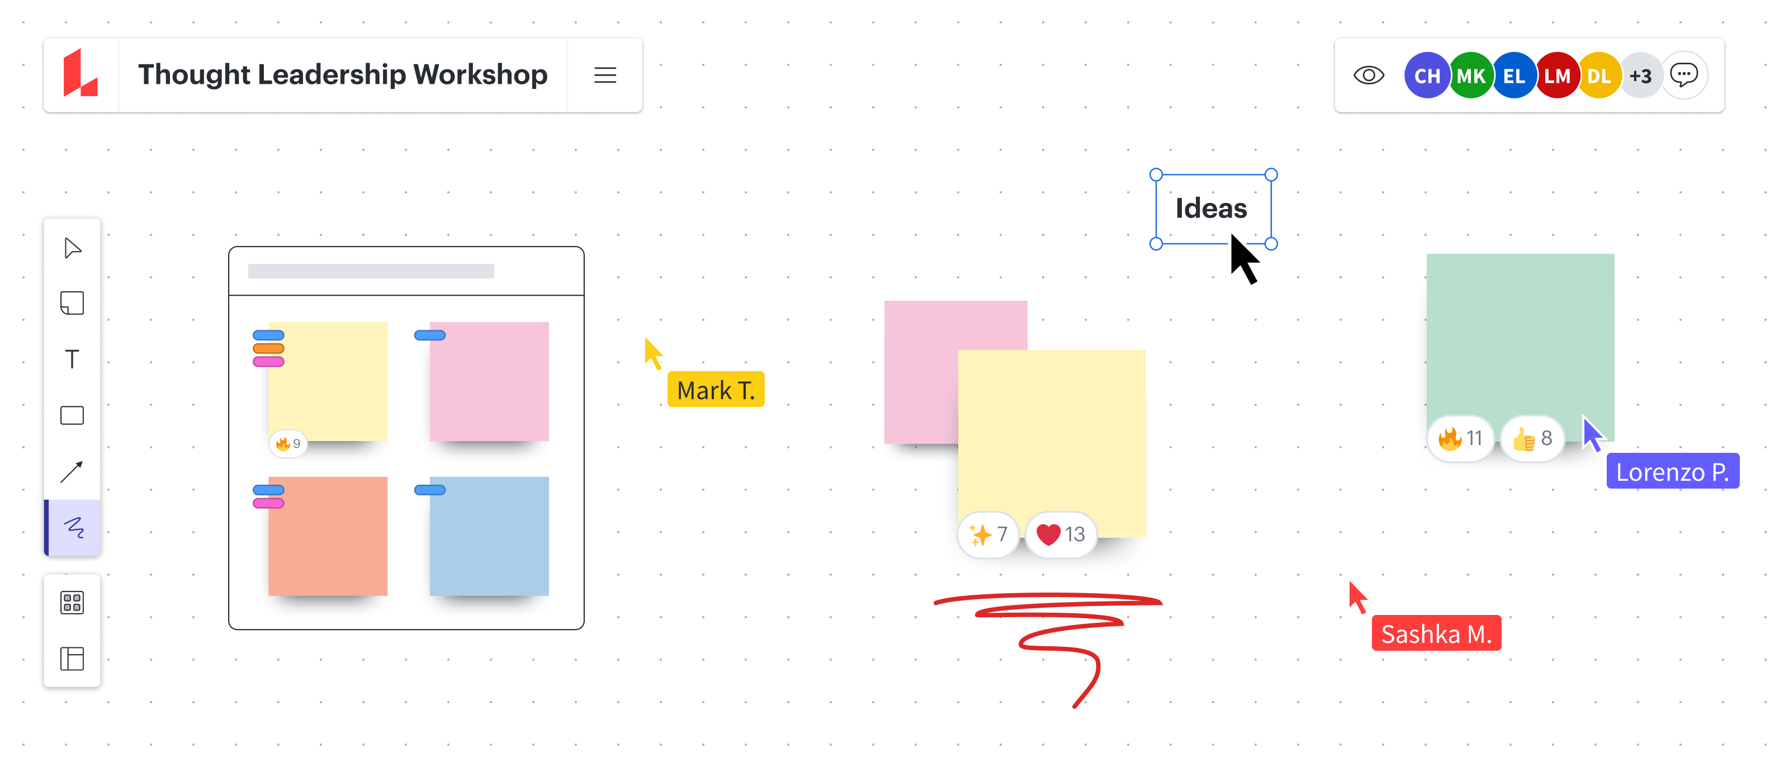This screenshot has width=1789, height=767.
Task: Select the pointer selection tool
Action: click(x=72, y=248)
